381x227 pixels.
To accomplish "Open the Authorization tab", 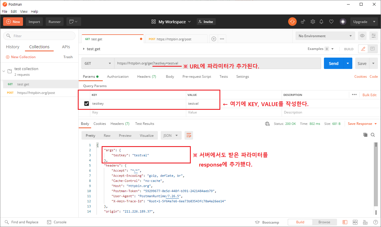I will coord(118,77).
